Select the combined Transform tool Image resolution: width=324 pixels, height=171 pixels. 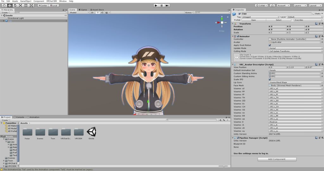[31, 6]
